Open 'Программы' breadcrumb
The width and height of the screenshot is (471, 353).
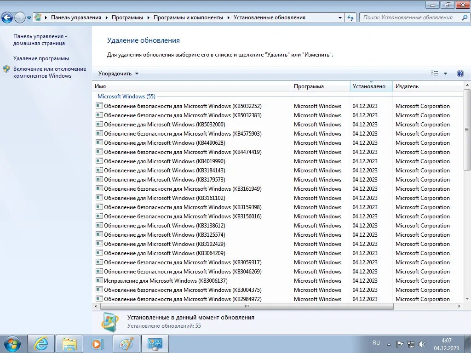point(127,17)
